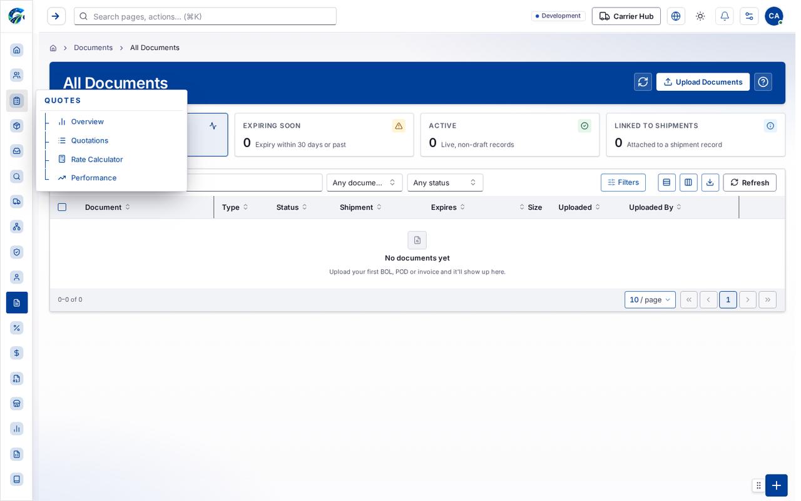Open the notifications bell
Viewport: 801px width, 501px height.
click(x=725, y=16)
